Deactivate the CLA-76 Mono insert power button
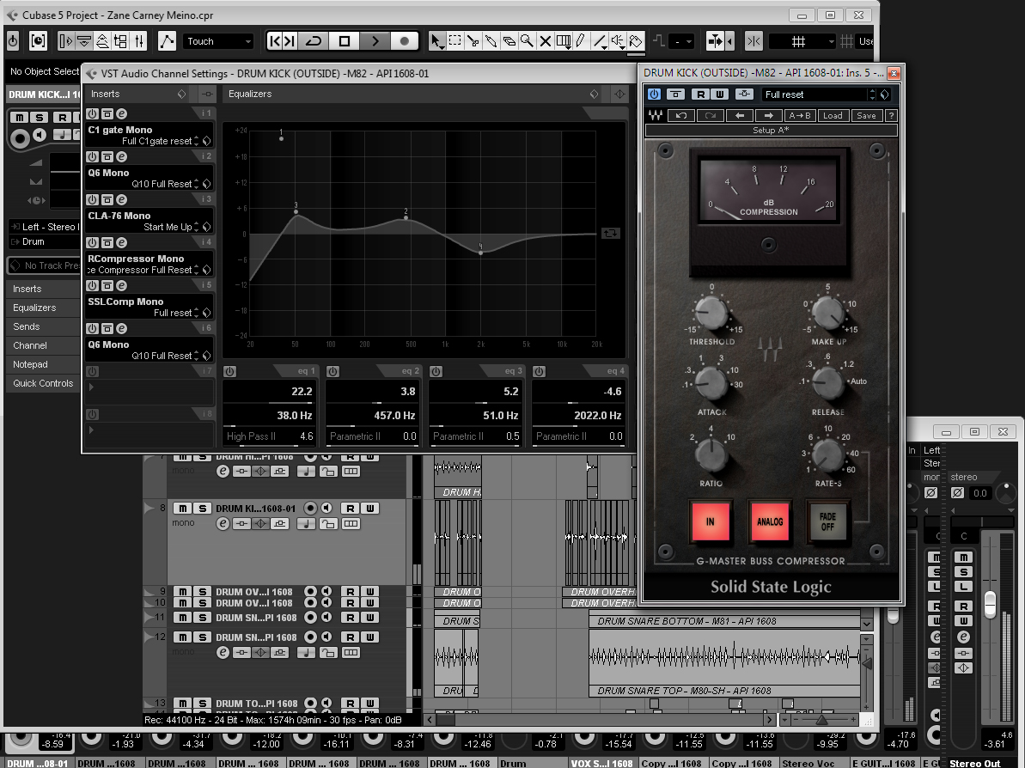This screenshot has height=768, width=1025. 92,200
